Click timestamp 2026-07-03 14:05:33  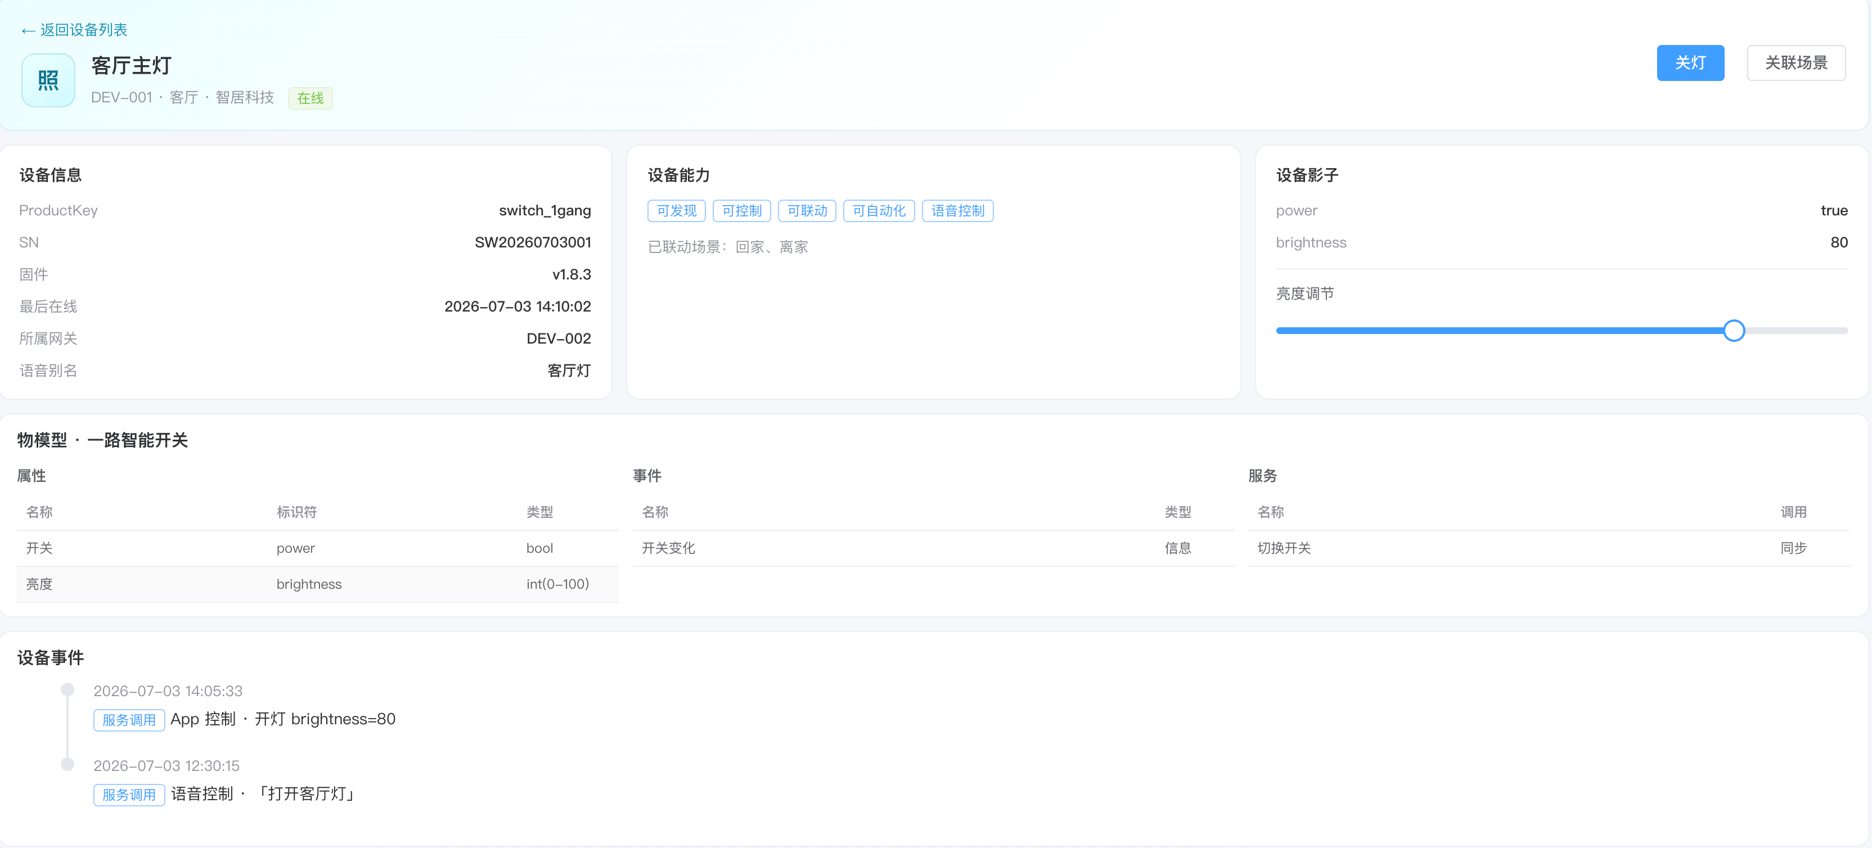[168, 691]
